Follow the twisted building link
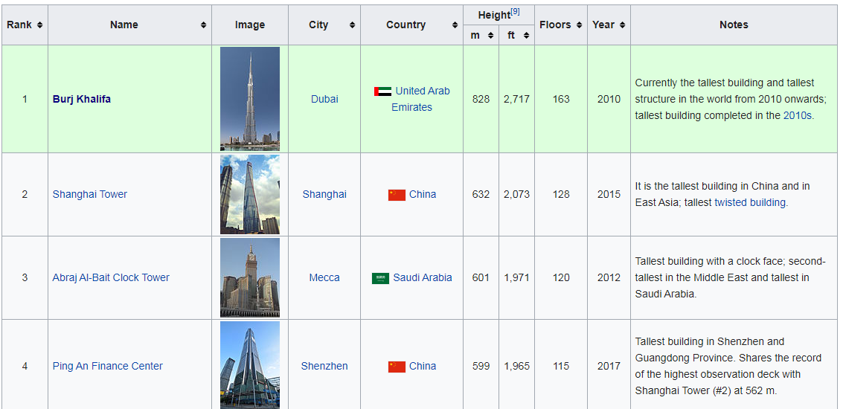This screenshot has width=843, height=409. coord(750,203)
